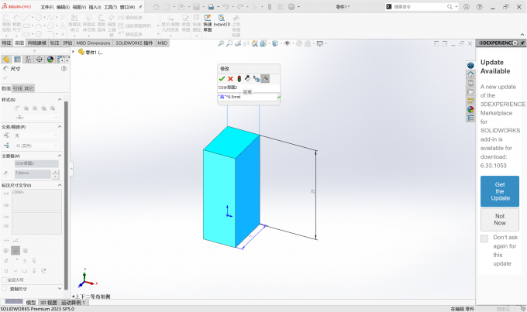The image size is (527, 312).
Task: Open the FeatureManager design tree tab
Action: [x=6, y=60]
